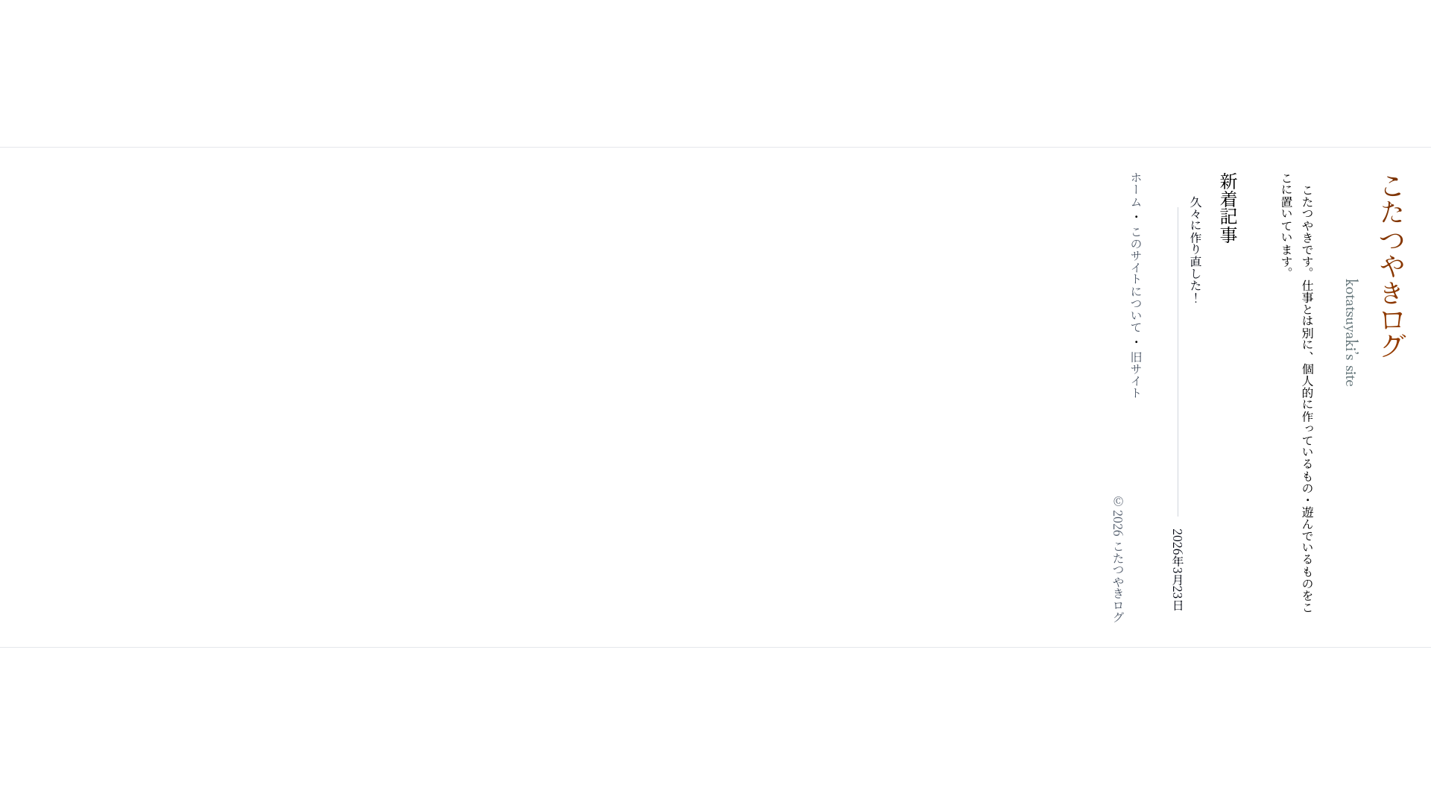Click the dot separator before 旧サイト
Screen dimensions: 1431x805
[x=1137, y=342]
